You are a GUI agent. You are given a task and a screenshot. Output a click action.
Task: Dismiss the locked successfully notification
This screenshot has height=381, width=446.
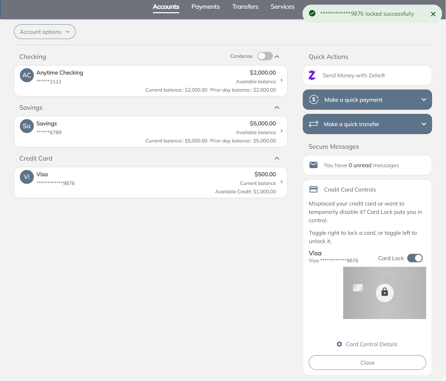pos(433,14)
